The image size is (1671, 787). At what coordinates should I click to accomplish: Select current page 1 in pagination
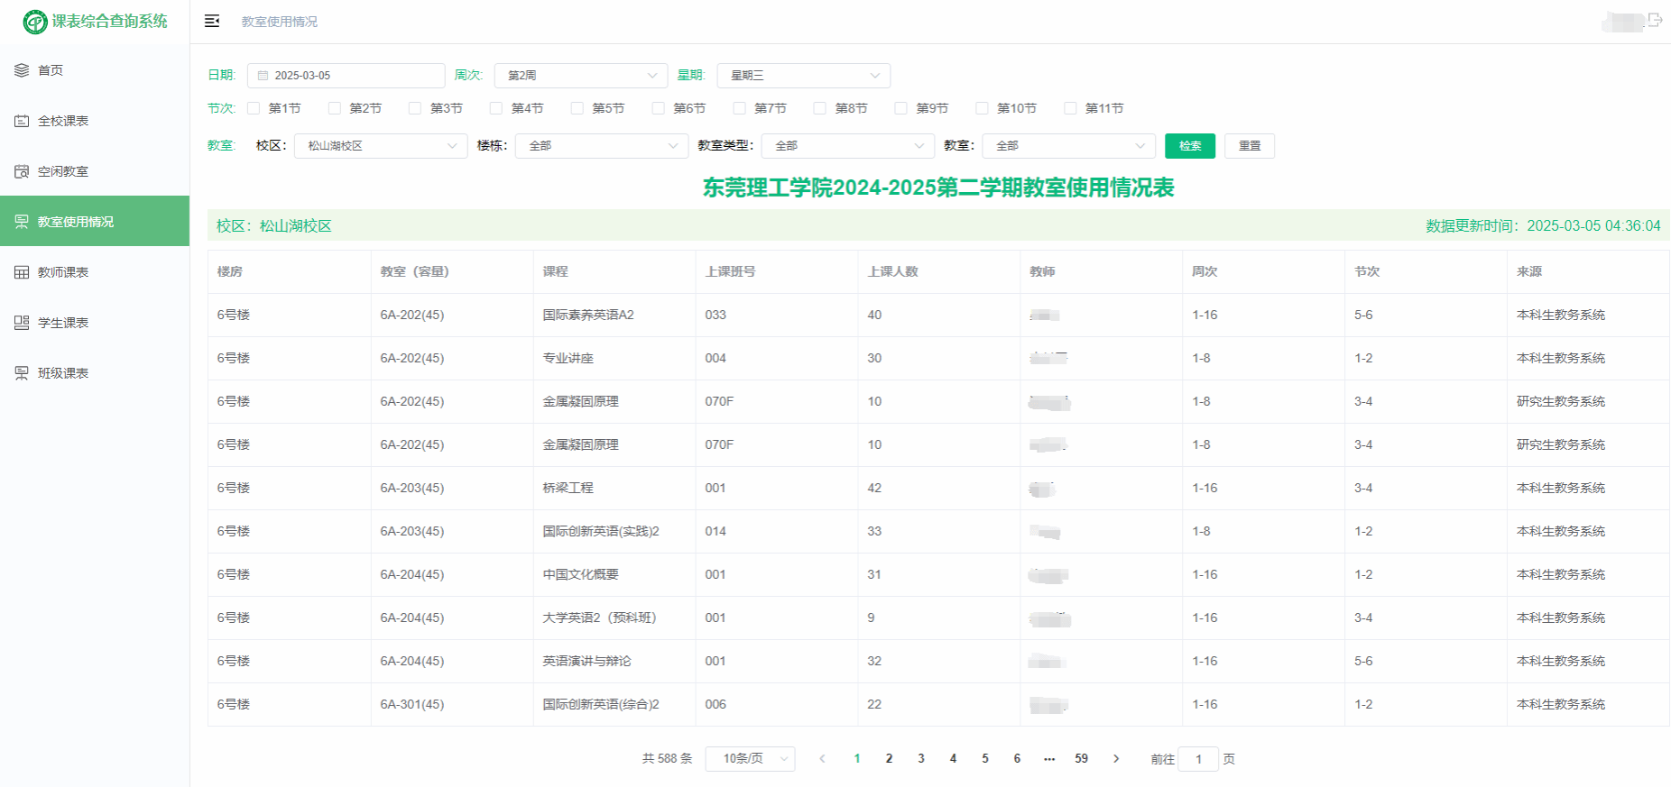coord(857,759)
